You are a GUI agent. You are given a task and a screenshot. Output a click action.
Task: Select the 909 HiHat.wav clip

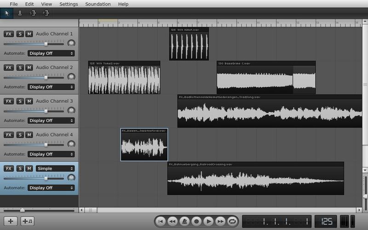click(x=189, y=44)
